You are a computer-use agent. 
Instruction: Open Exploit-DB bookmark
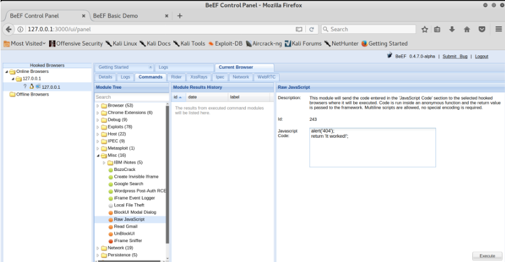point(225,43)
